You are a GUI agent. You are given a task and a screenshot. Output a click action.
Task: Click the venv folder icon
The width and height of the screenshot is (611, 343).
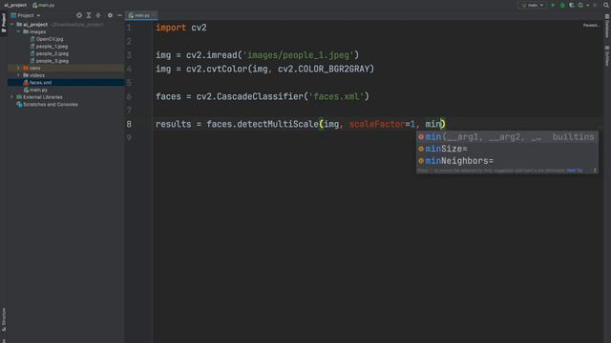[x=26, y=68]
